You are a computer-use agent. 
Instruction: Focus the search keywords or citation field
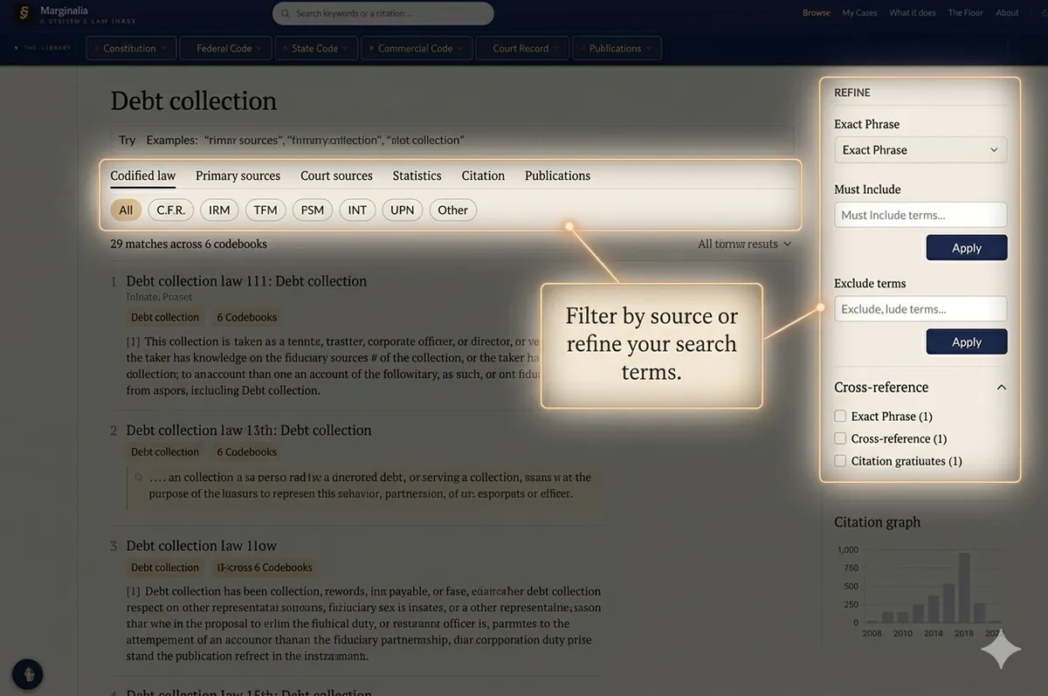pyautogui.click(x=383, y=14)
